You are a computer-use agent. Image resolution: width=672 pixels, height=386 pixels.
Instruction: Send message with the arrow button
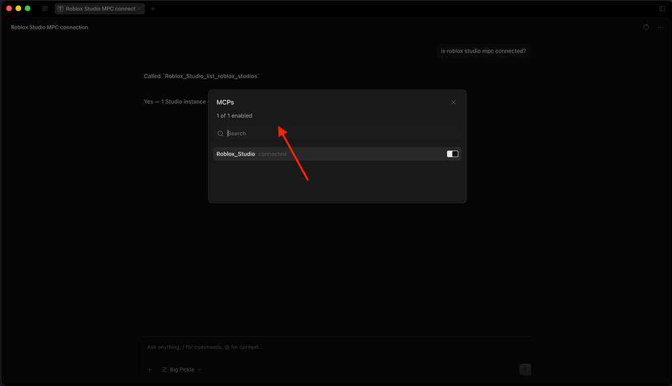pyautogui.click(x=525, y=370)
